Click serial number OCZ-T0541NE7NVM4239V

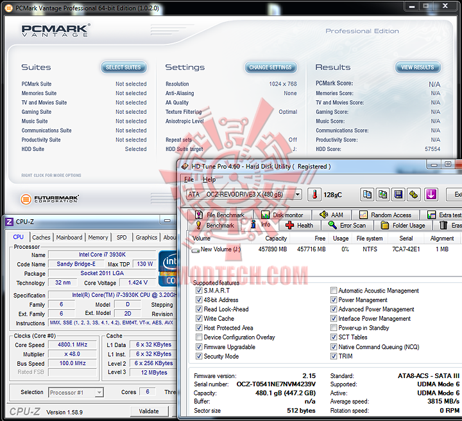[276, 384]
